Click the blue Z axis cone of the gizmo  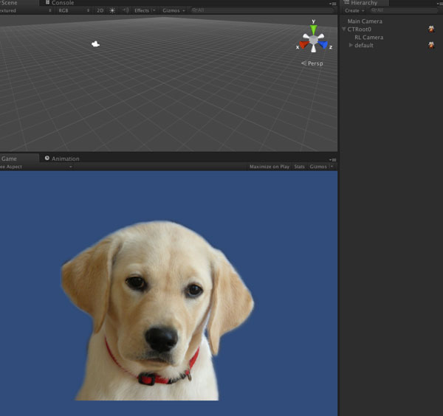323,44
